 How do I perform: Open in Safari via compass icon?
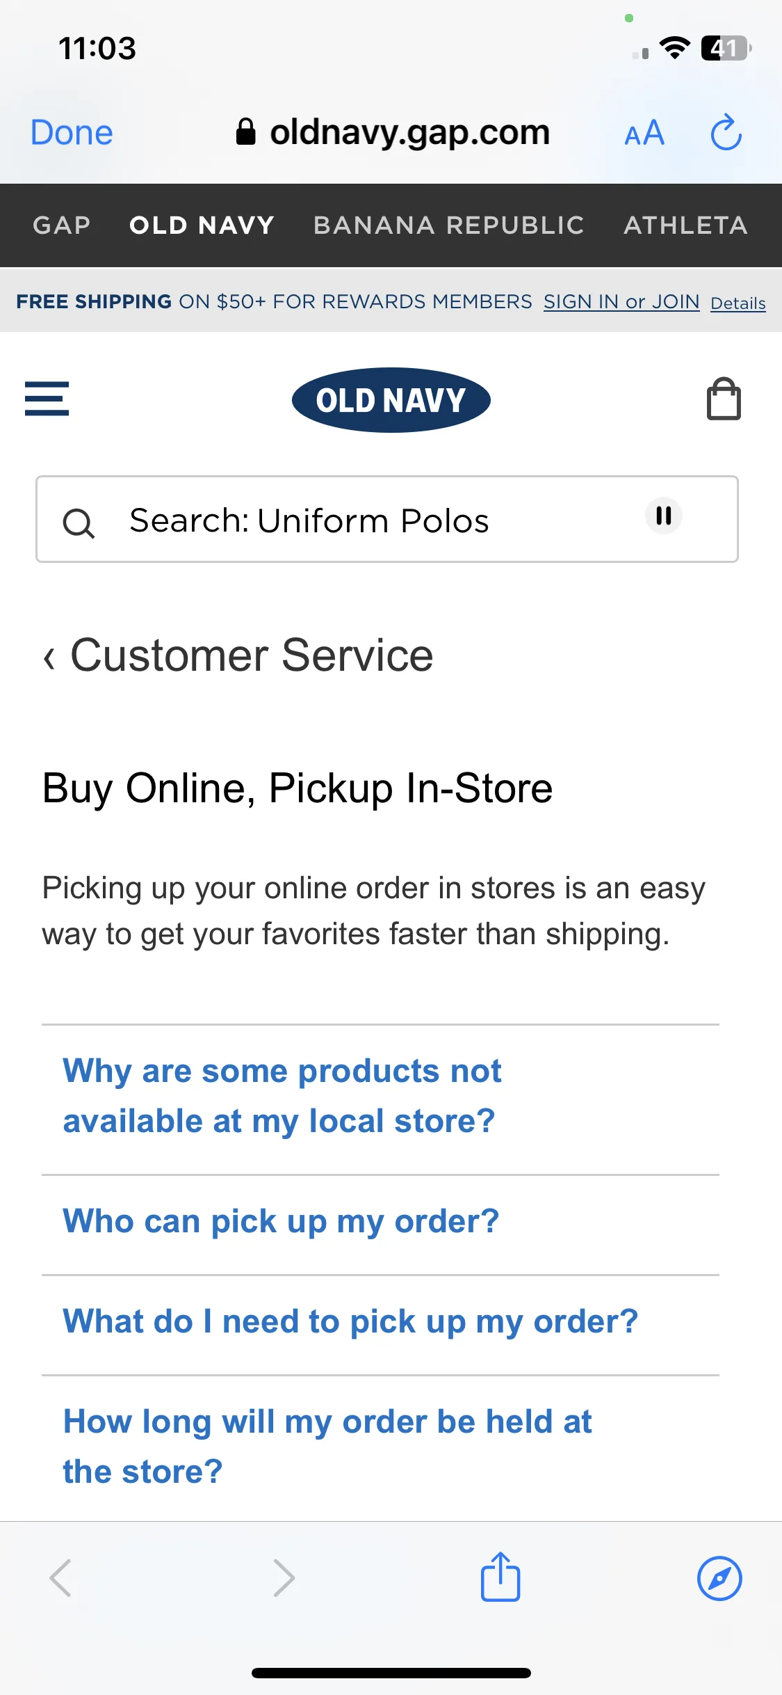coord(719,1578)
